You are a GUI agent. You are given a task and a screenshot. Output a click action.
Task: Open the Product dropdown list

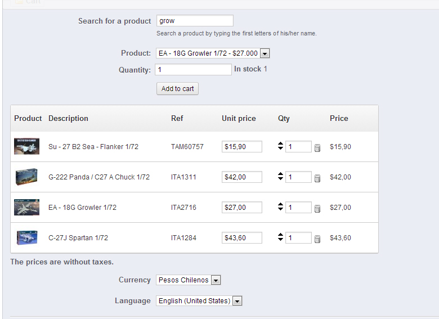click(x=265, y=53)
